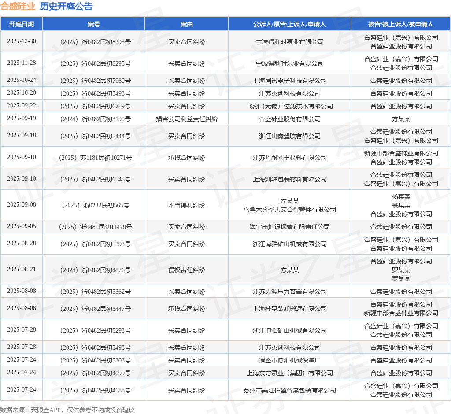Click case number (2025)浙0482民初5444号
Viewport: 451px width, 414px height.
click(x=95, y=136)
